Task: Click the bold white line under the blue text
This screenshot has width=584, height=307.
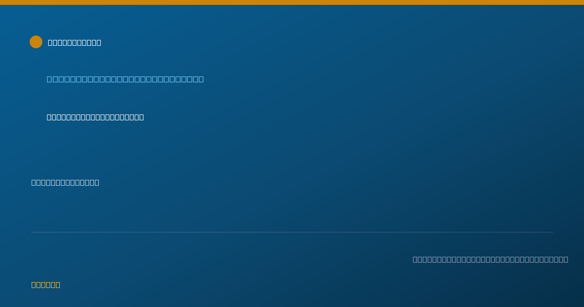Action: (95, 117)
